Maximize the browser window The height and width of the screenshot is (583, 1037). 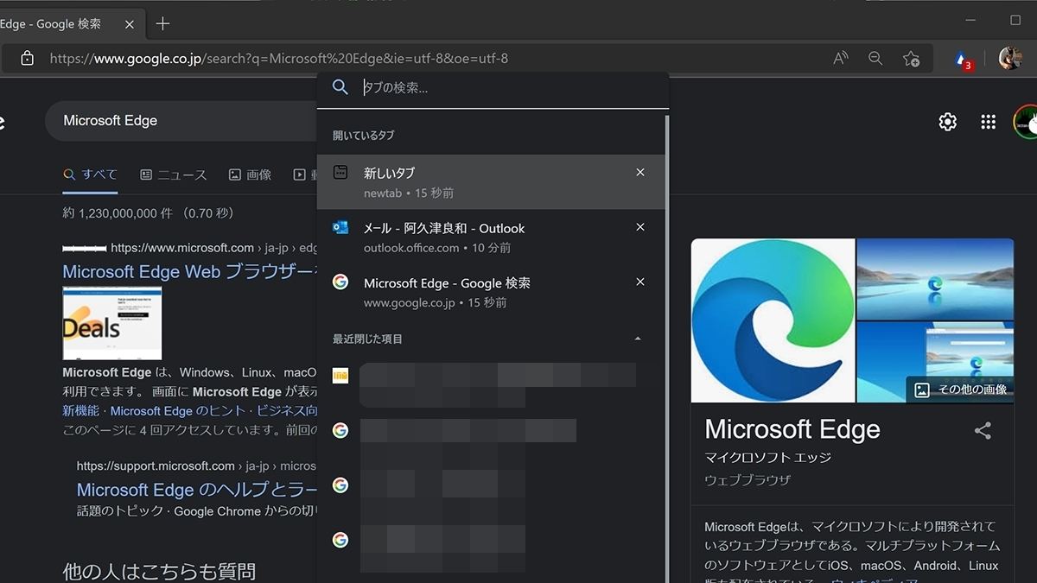click(1015, 20)
